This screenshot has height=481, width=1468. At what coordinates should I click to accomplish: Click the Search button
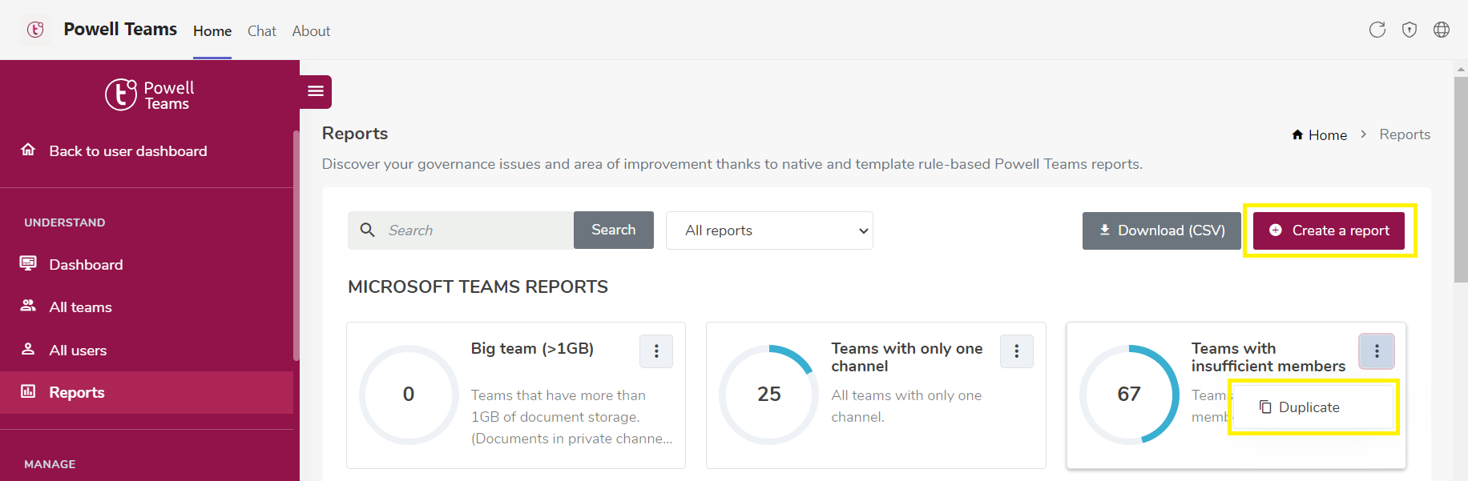pos(614,230)
